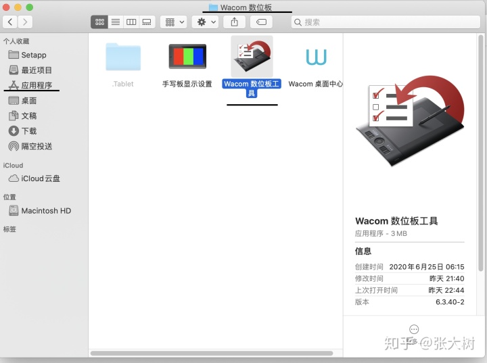This screenshot has height=363, width=487.
Task: Select the Wacom 桌面中心 app icon
Action: tap(316, 57)
